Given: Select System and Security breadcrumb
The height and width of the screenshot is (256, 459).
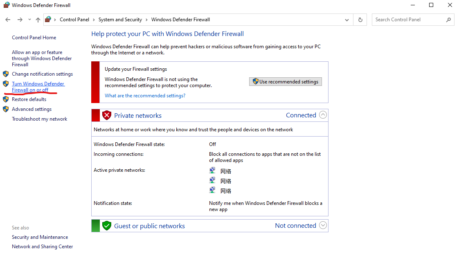Looking at the screenshot, I should (120, 20).
